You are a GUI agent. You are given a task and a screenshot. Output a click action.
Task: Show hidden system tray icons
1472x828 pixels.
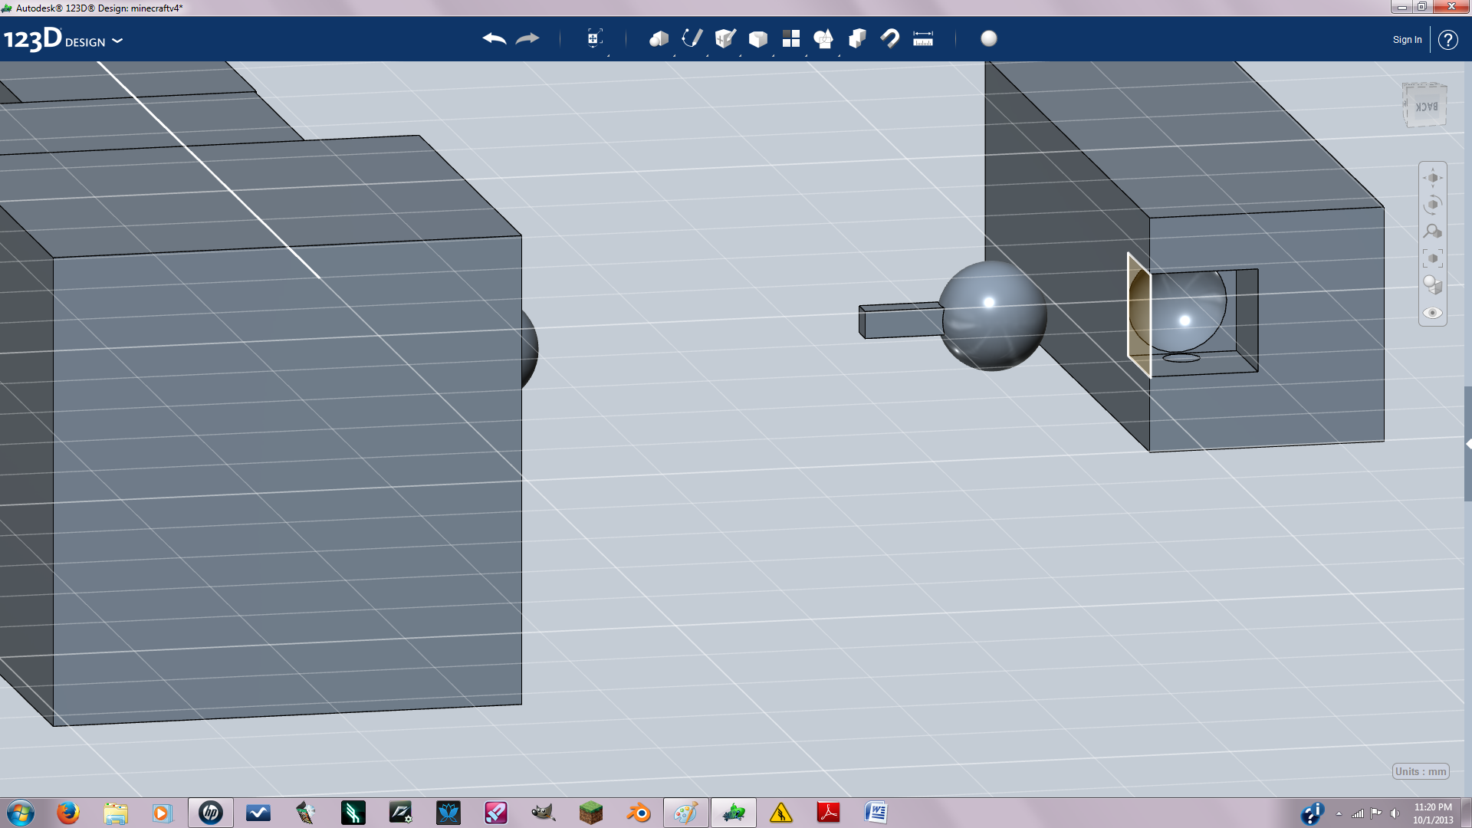[x=1339, y=813]
